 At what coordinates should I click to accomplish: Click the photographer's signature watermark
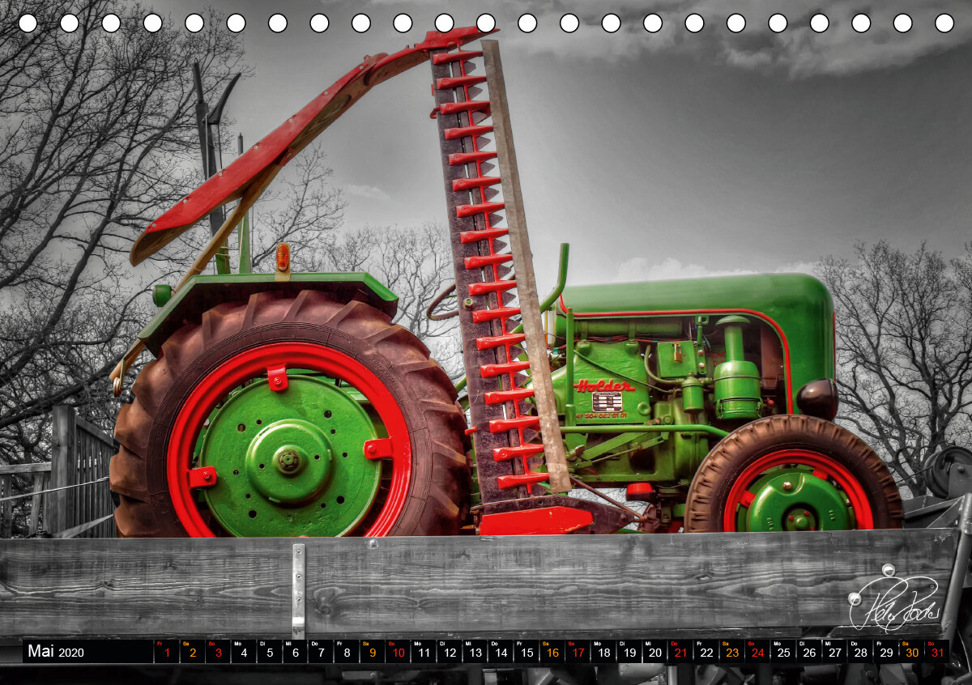click(893, 602)
